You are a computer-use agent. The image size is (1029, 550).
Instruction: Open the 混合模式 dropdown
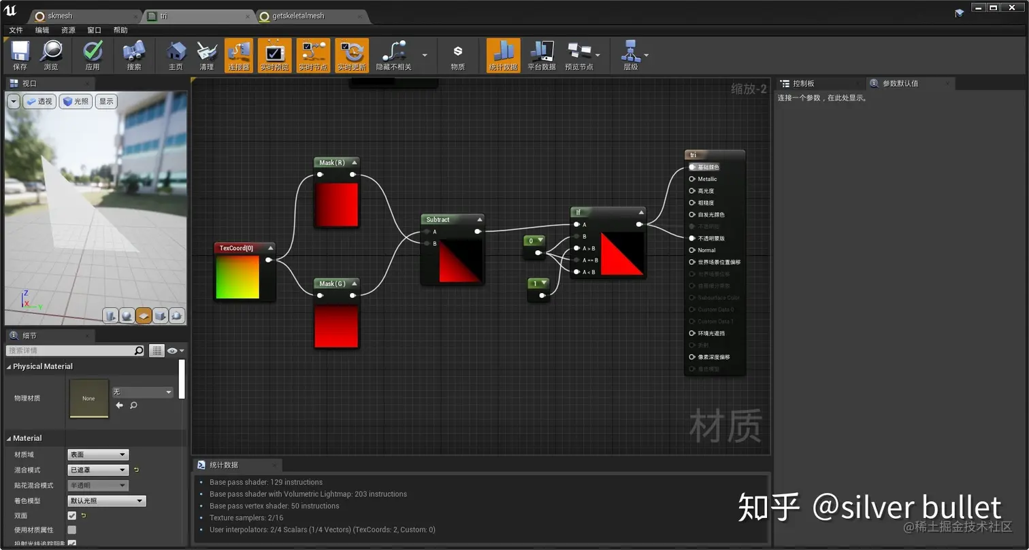[x=98, y=470]
